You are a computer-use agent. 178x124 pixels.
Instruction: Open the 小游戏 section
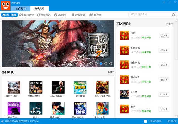[x=60, y=15]
